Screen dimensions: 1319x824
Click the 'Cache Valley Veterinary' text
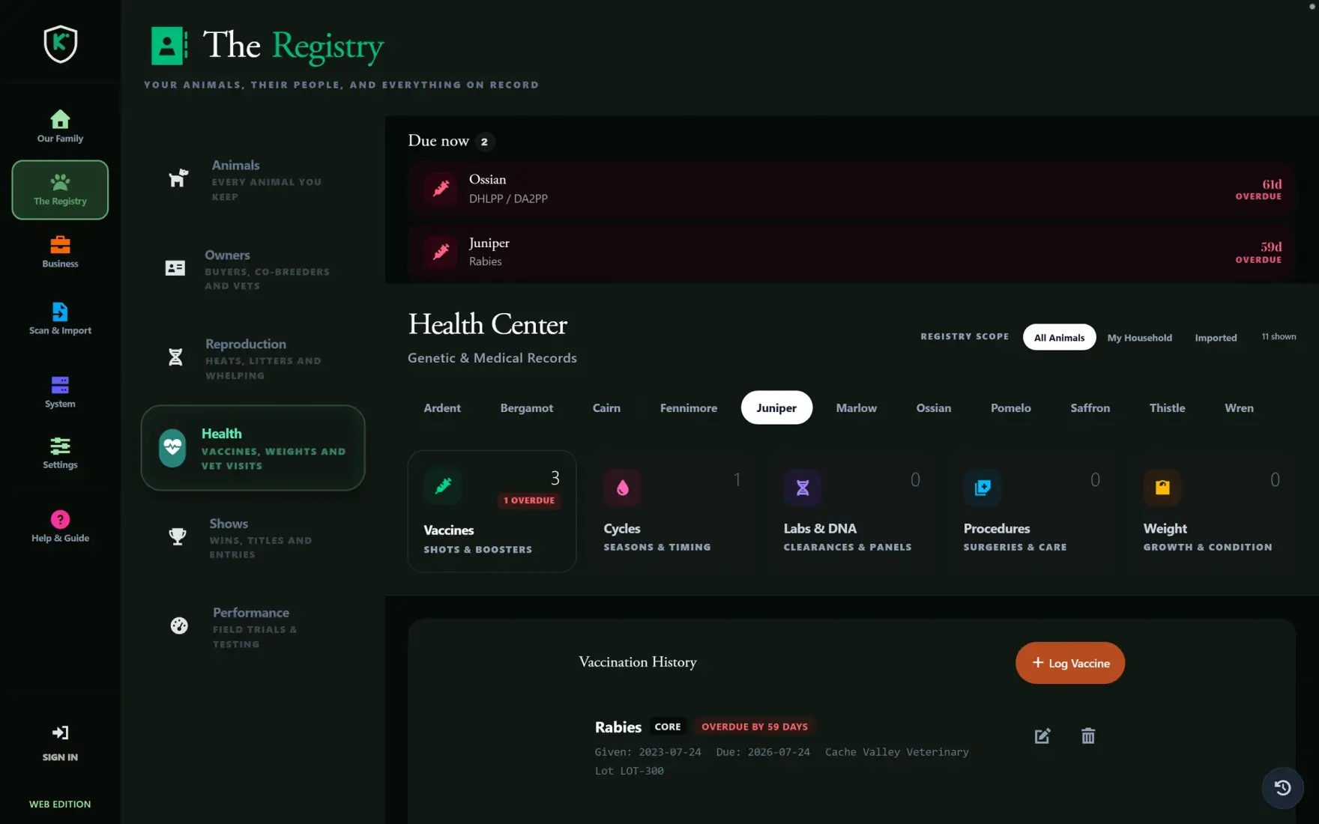896,752
